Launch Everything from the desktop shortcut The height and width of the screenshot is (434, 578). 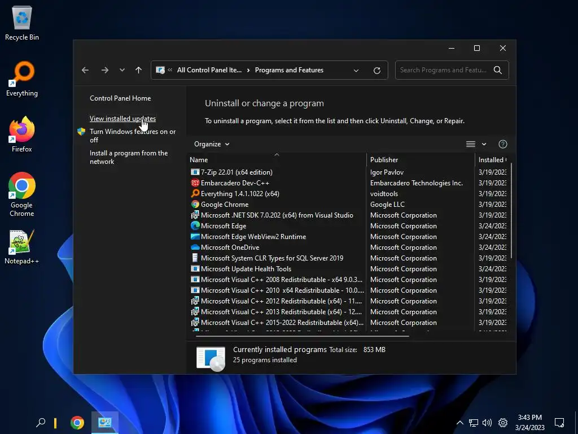click(22, 79)
